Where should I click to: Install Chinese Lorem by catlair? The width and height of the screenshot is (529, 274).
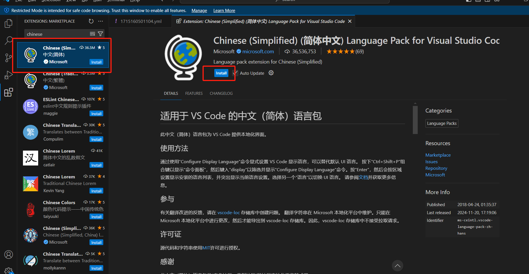96,165
